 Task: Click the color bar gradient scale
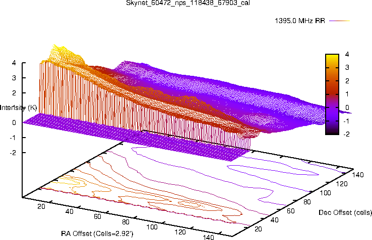[332, 94]
